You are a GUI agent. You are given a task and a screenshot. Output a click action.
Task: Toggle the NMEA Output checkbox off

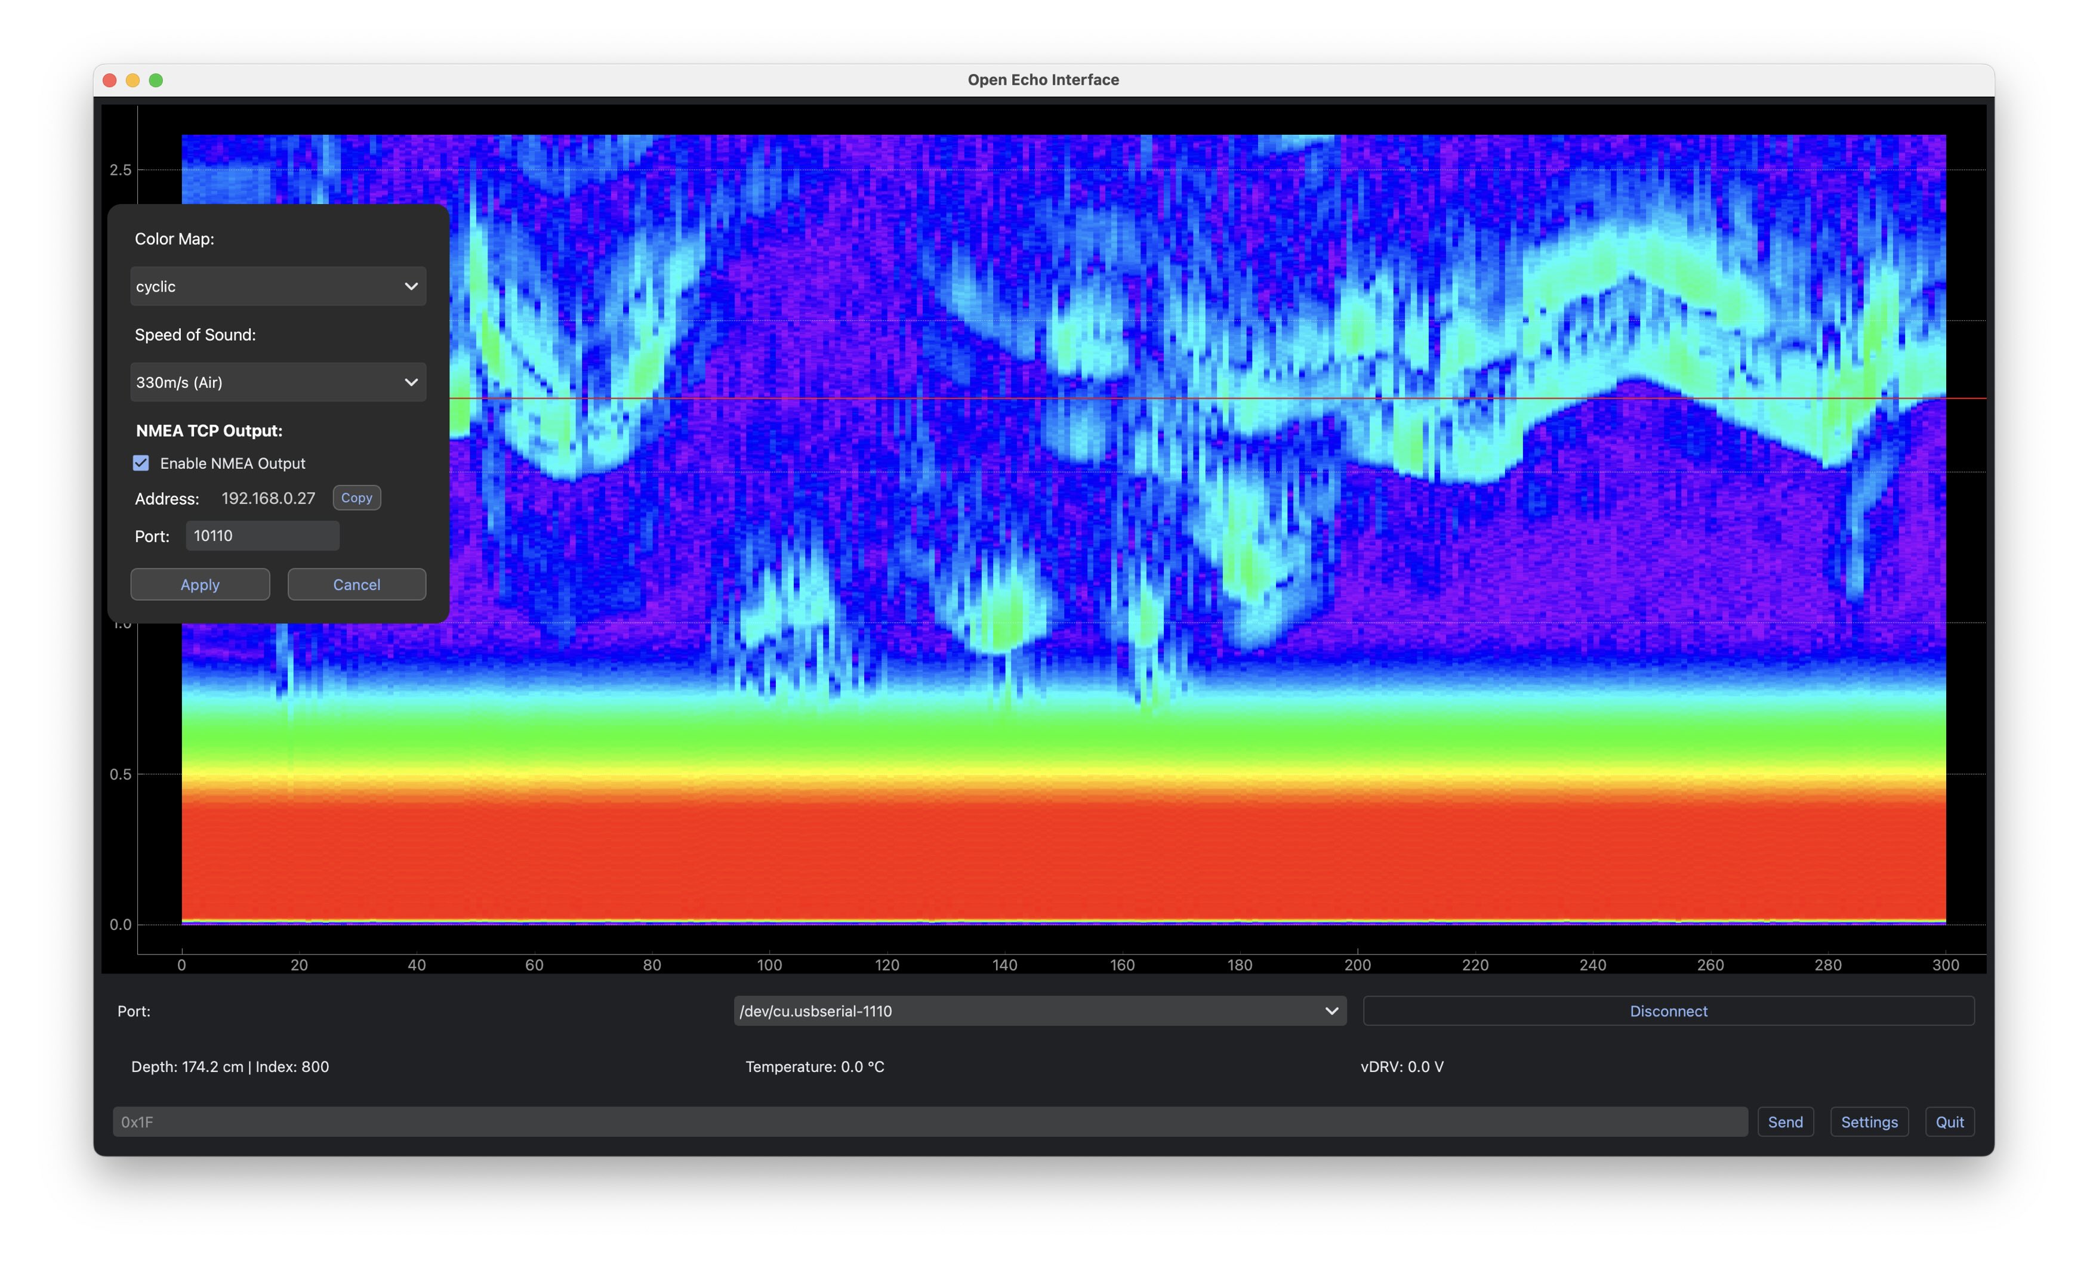[x=140, y=462]
